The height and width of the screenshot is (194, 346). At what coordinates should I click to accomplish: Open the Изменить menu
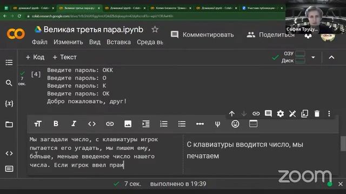tap(68, 42)
